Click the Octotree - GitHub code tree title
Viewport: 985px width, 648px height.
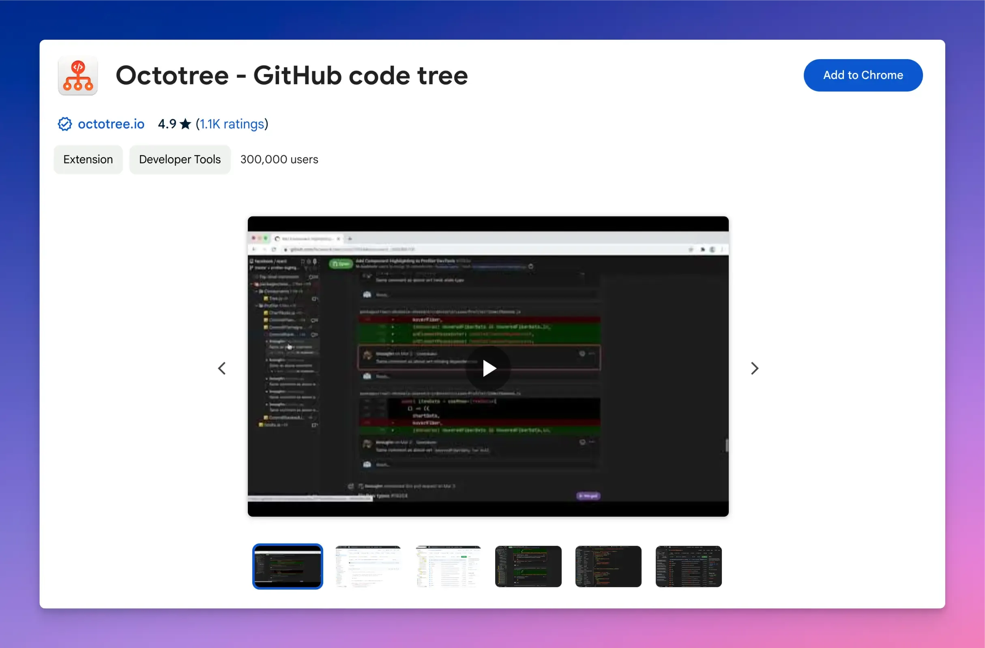(x=292, y=75)
